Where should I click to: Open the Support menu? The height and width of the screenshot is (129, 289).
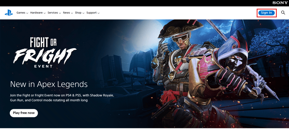pos(92,13)
